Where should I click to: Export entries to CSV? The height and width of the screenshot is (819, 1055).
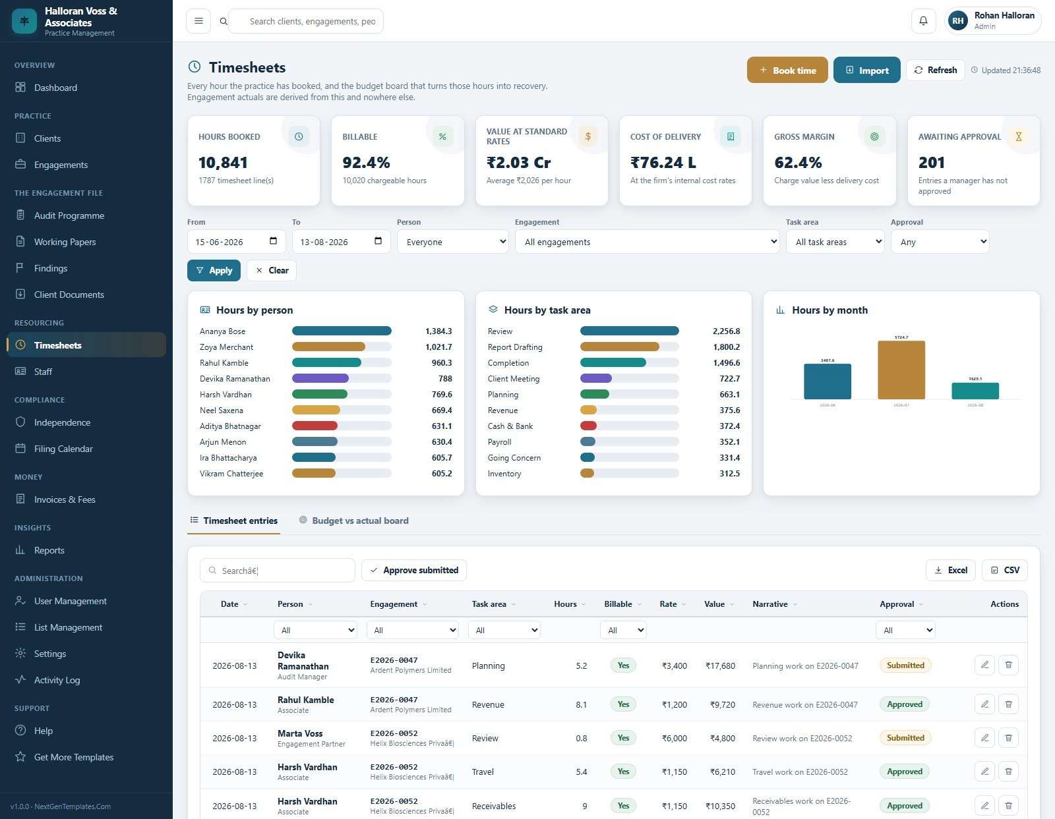click(1005, 570)
